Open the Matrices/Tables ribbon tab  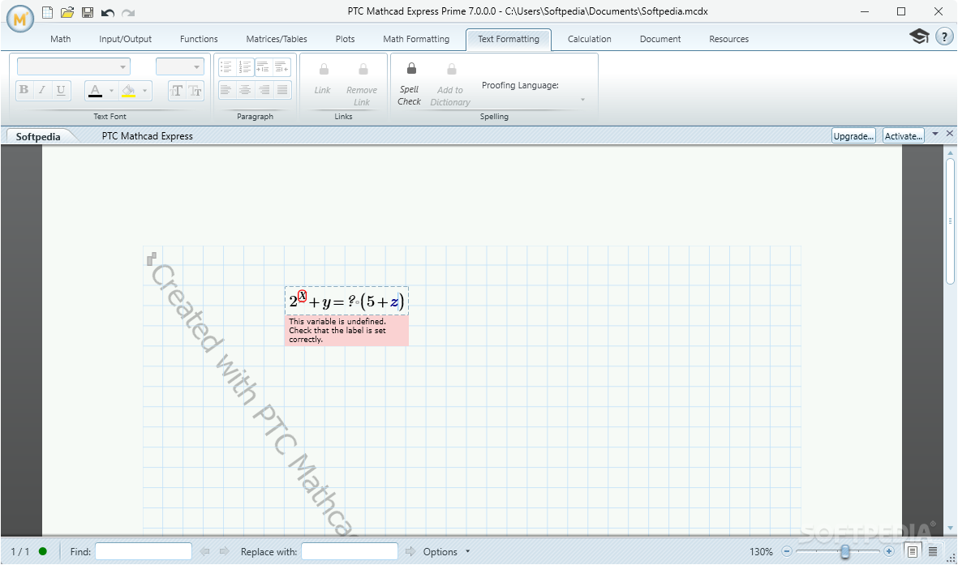tap(277, 39)
